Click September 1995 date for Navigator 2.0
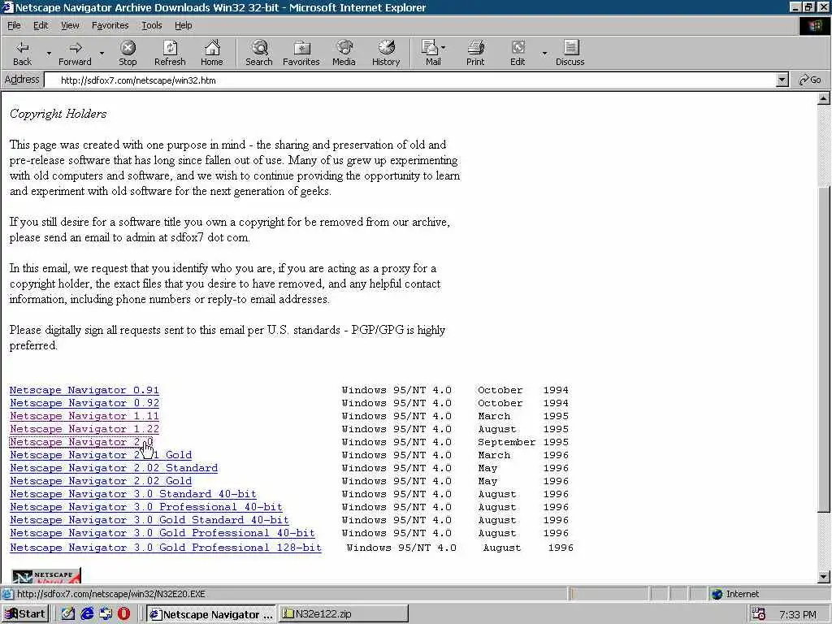 point(522,442)
